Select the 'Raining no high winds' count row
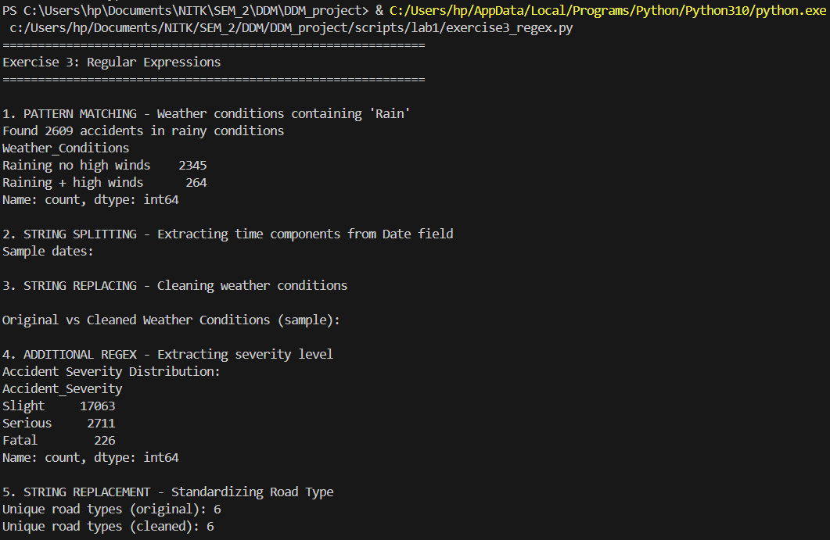The height and width of the screenshot is (540, 830). 104,165
